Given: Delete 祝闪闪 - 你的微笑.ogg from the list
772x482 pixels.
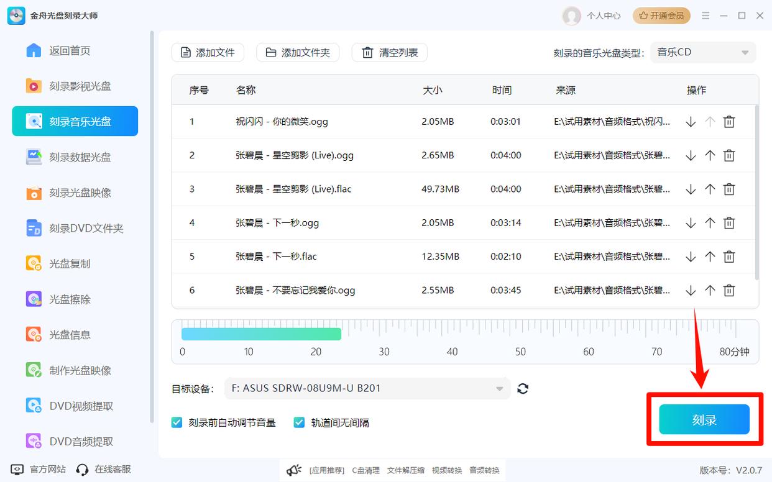Looking at the screenshot, I should tap(729, 121).
